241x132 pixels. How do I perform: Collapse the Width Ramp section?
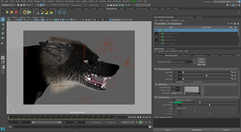click(x=156, y=84)
